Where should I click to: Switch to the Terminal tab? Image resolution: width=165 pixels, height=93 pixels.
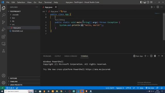(x=84, y=56)
